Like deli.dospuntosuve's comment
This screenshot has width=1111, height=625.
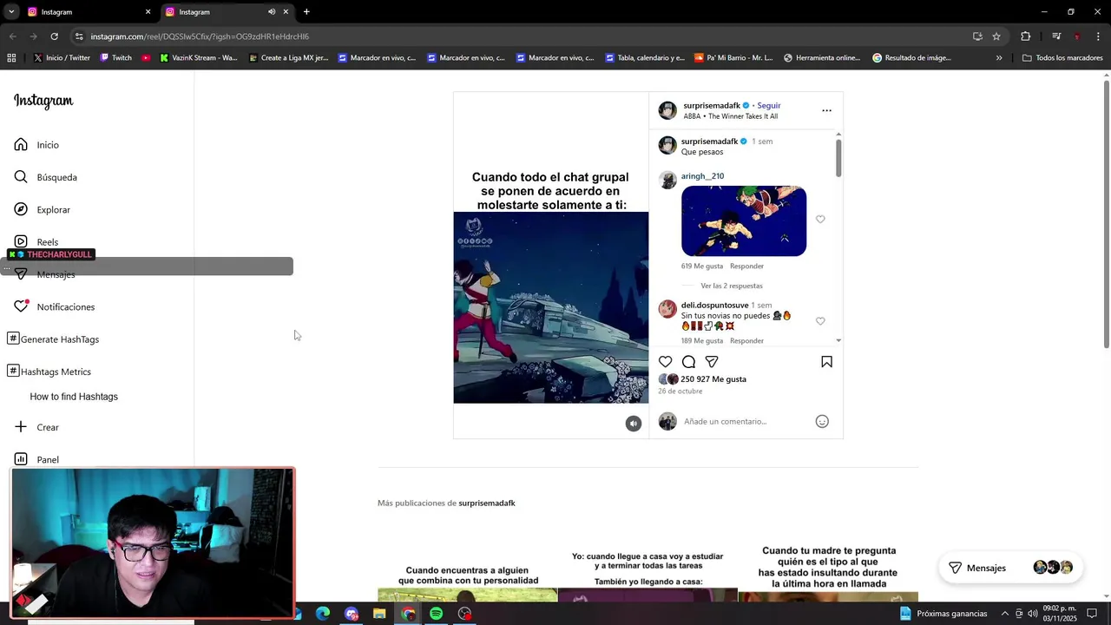(x=820, y=321)
